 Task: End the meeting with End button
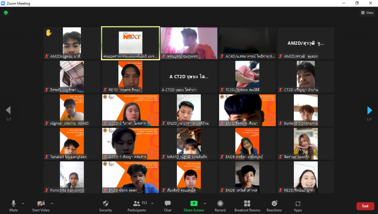tap(365, 206)
